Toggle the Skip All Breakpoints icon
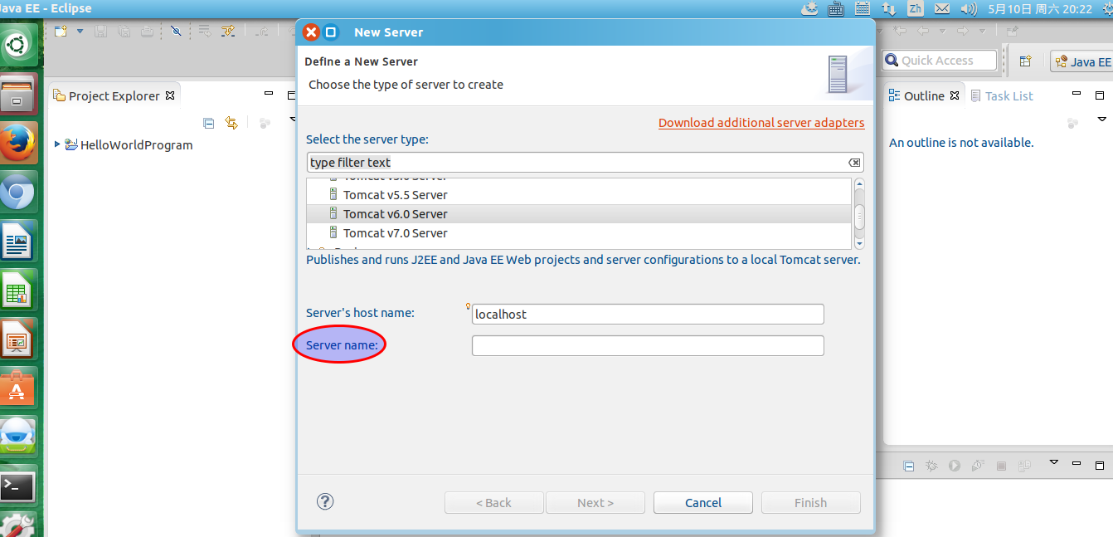This screenshot has width=1113, height=537. click(176, 32)
